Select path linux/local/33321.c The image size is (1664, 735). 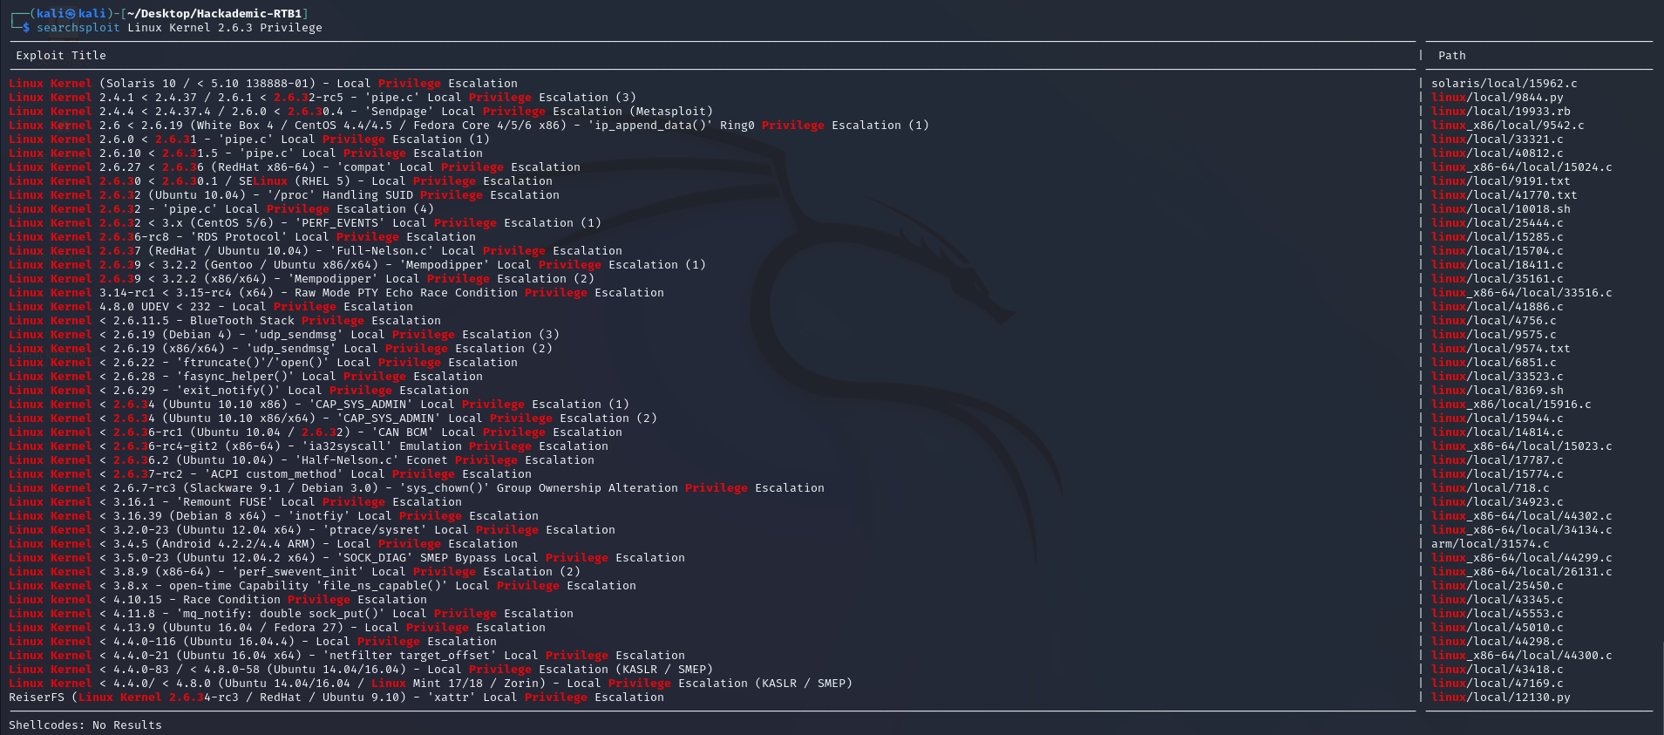[1498, 140]
